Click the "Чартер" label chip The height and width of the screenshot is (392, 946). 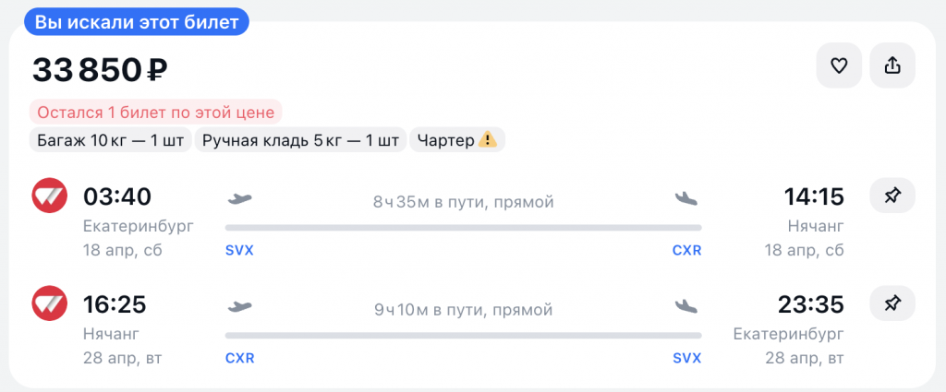tap(447, 141)
